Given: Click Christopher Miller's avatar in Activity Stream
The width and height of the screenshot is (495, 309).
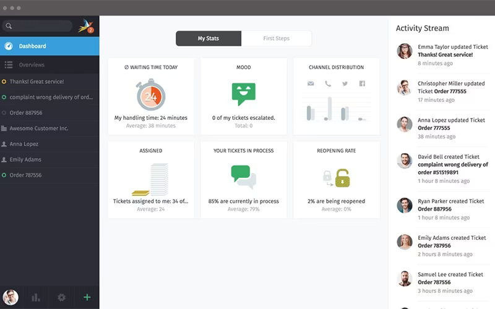Looking at the screenshot, I should [405, 88].
